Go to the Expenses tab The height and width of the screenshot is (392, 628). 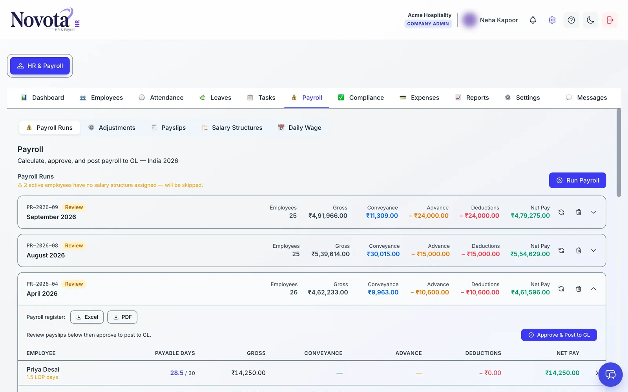tap(419, 98)
